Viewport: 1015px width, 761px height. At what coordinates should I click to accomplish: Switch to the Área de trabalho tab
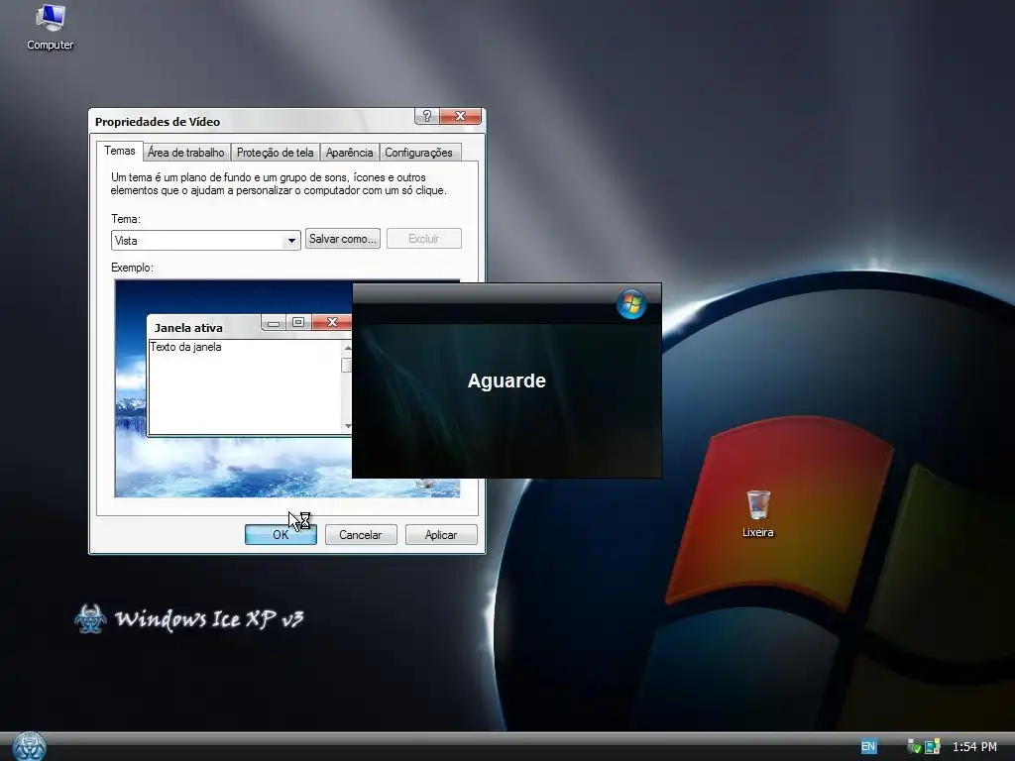pyautogui.click(x=186, y=153)
